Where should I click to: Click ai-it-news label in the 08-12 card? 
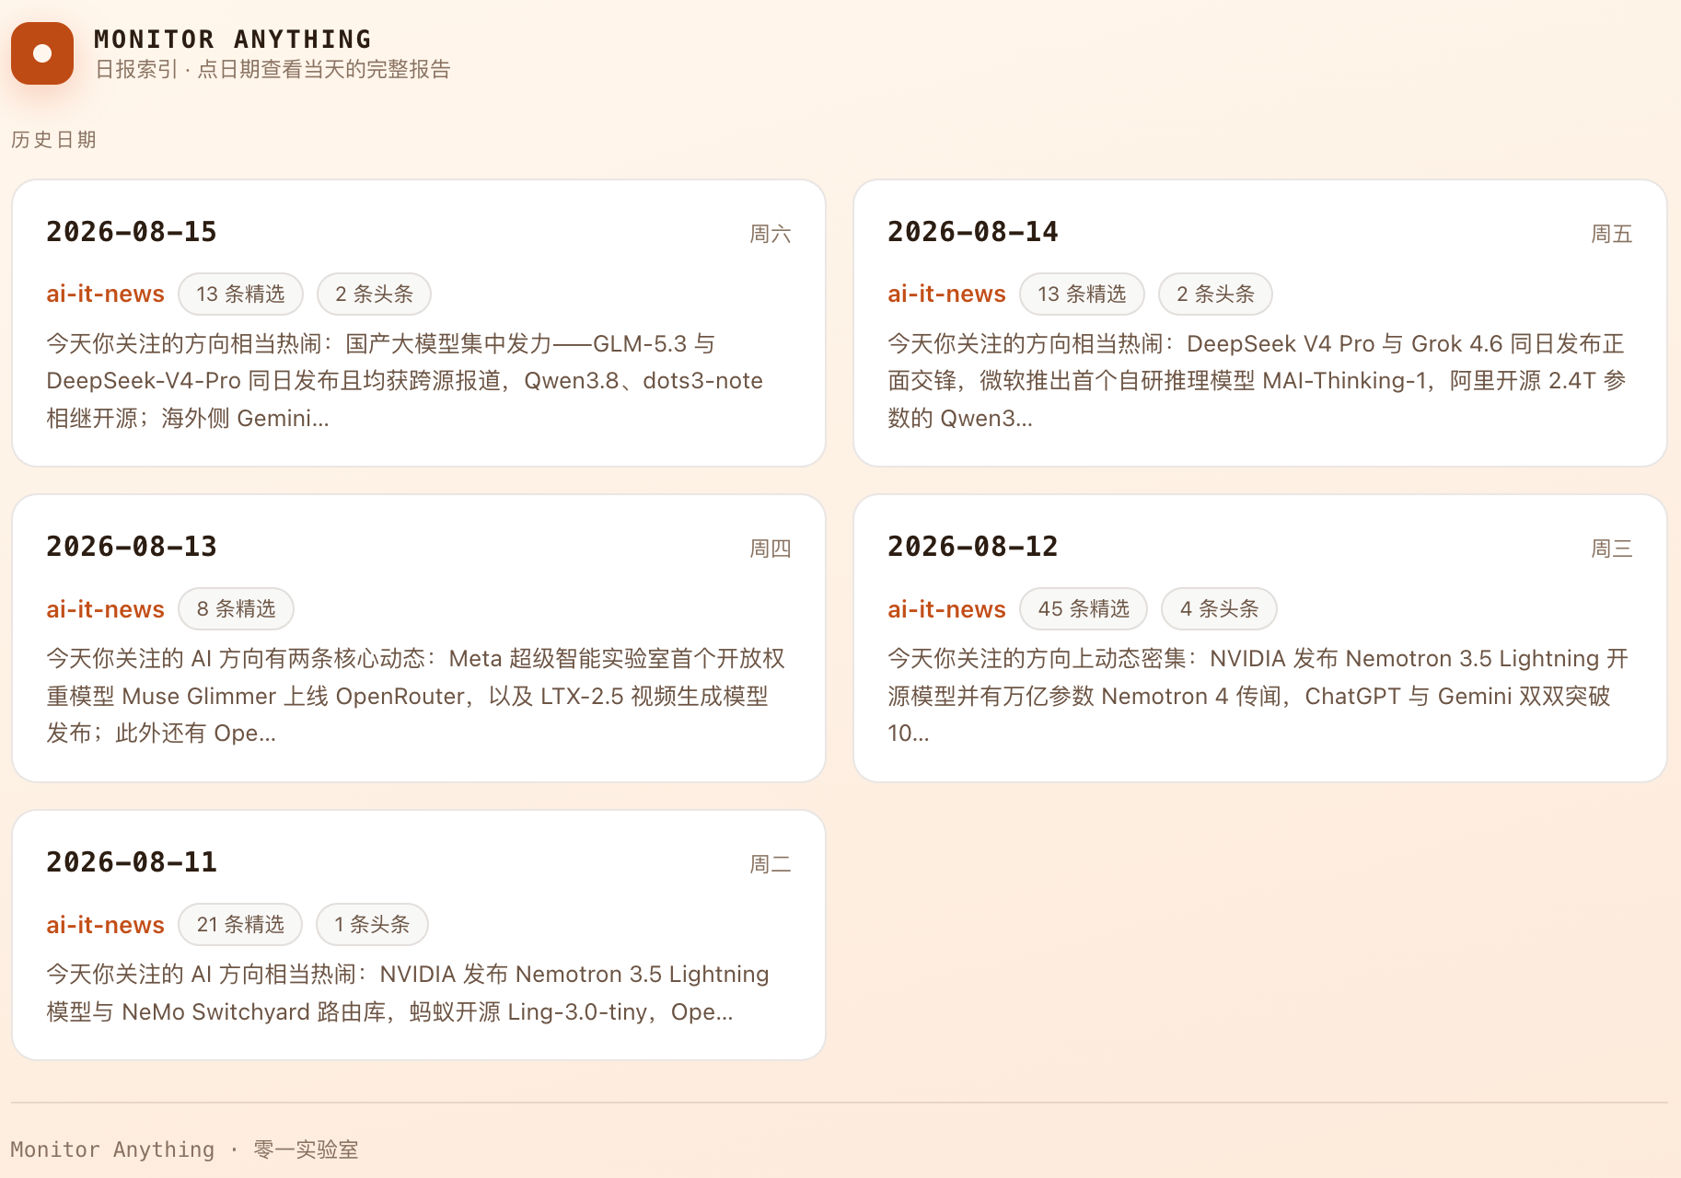(946, 609)
